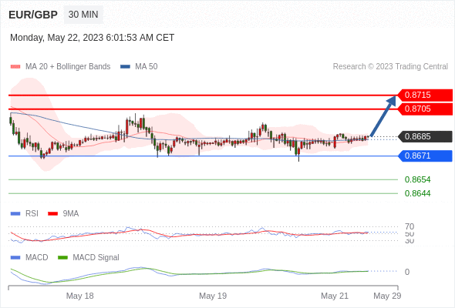Toggle MA 20 + Bollinger Bands legend

pos(60,67)
